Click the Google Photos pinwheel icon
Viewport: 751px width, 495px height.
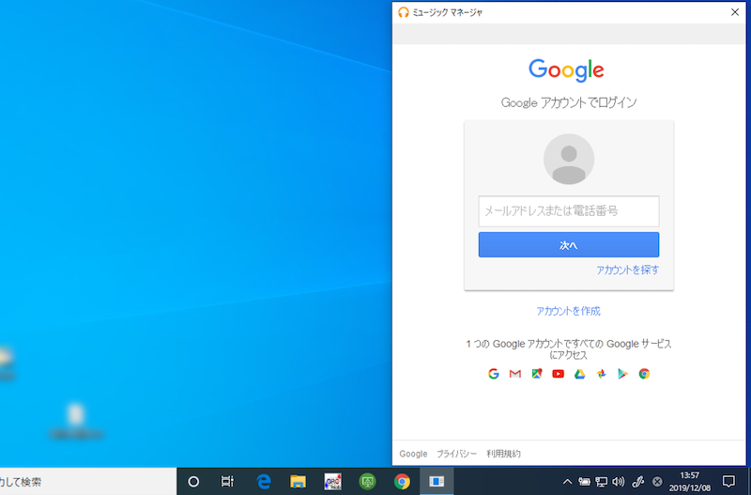(602, 374)
